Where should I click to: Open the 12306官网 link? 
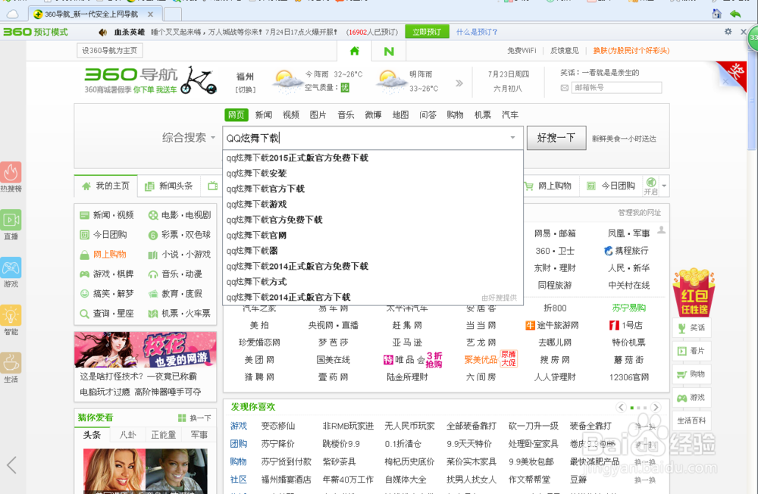tap(628, 377)
